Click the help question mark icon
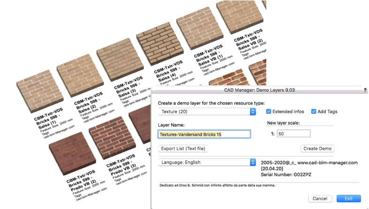The image size is (369, 209). [365, 90]
